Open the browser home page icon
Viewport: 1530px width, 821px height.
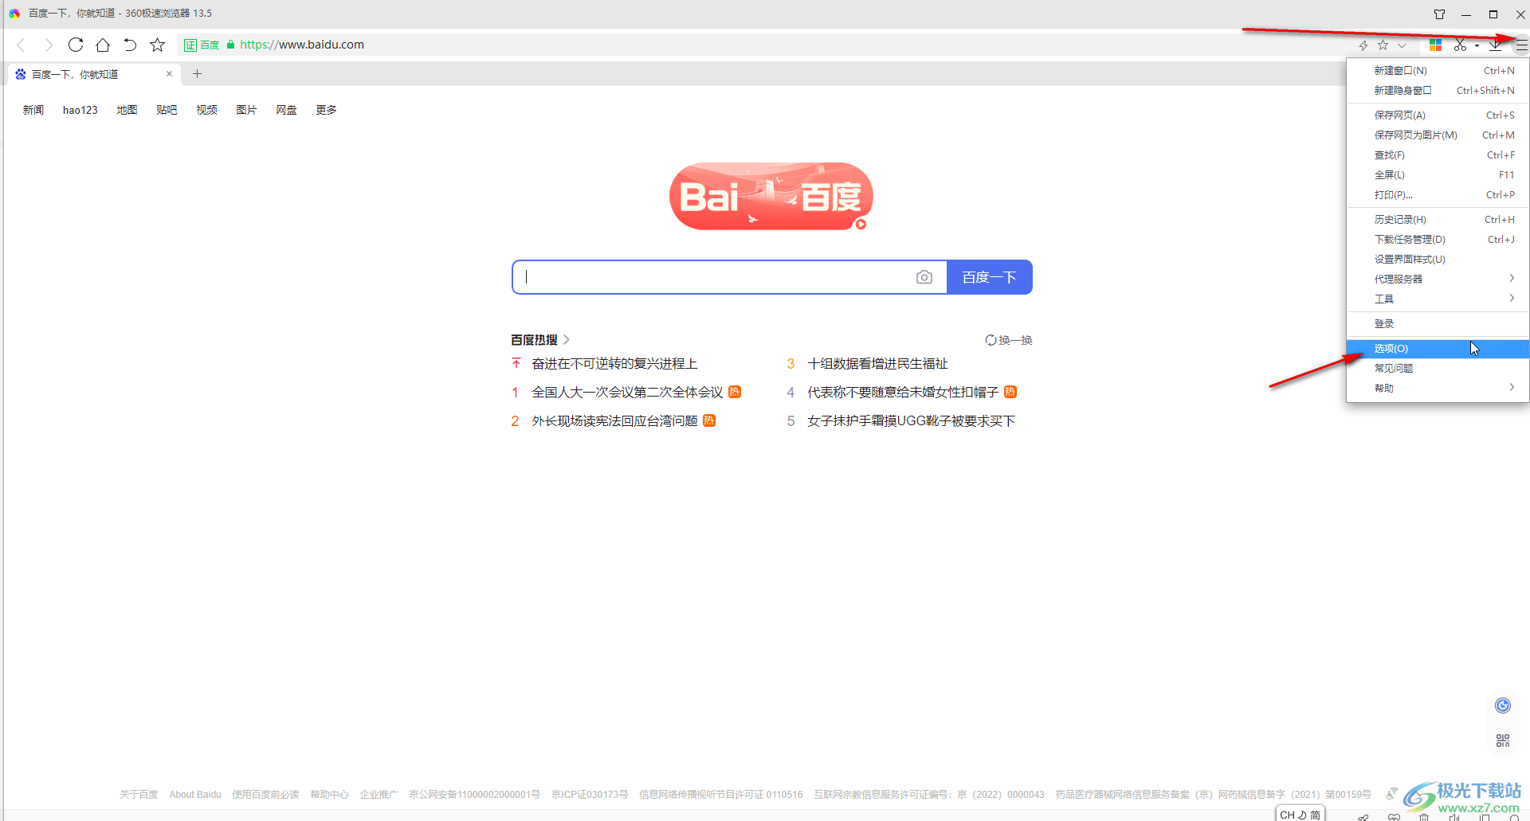103,45
